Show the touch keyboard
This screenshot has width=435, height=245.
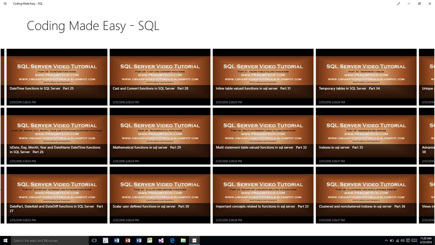click(x=414, y=241)
